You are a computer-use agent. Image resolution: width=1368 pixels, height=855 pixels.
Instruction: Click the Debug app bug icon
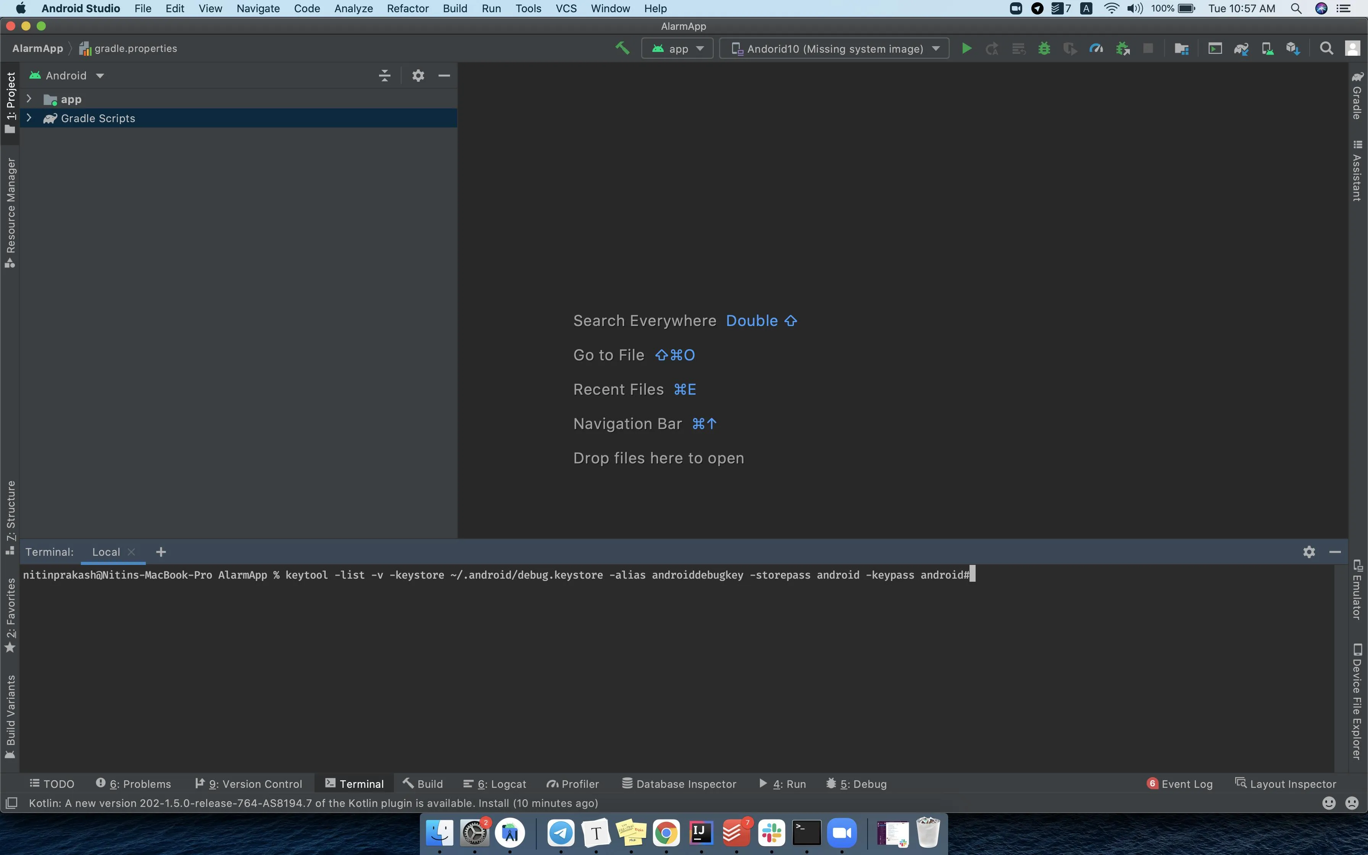(x=1044, y=48)
